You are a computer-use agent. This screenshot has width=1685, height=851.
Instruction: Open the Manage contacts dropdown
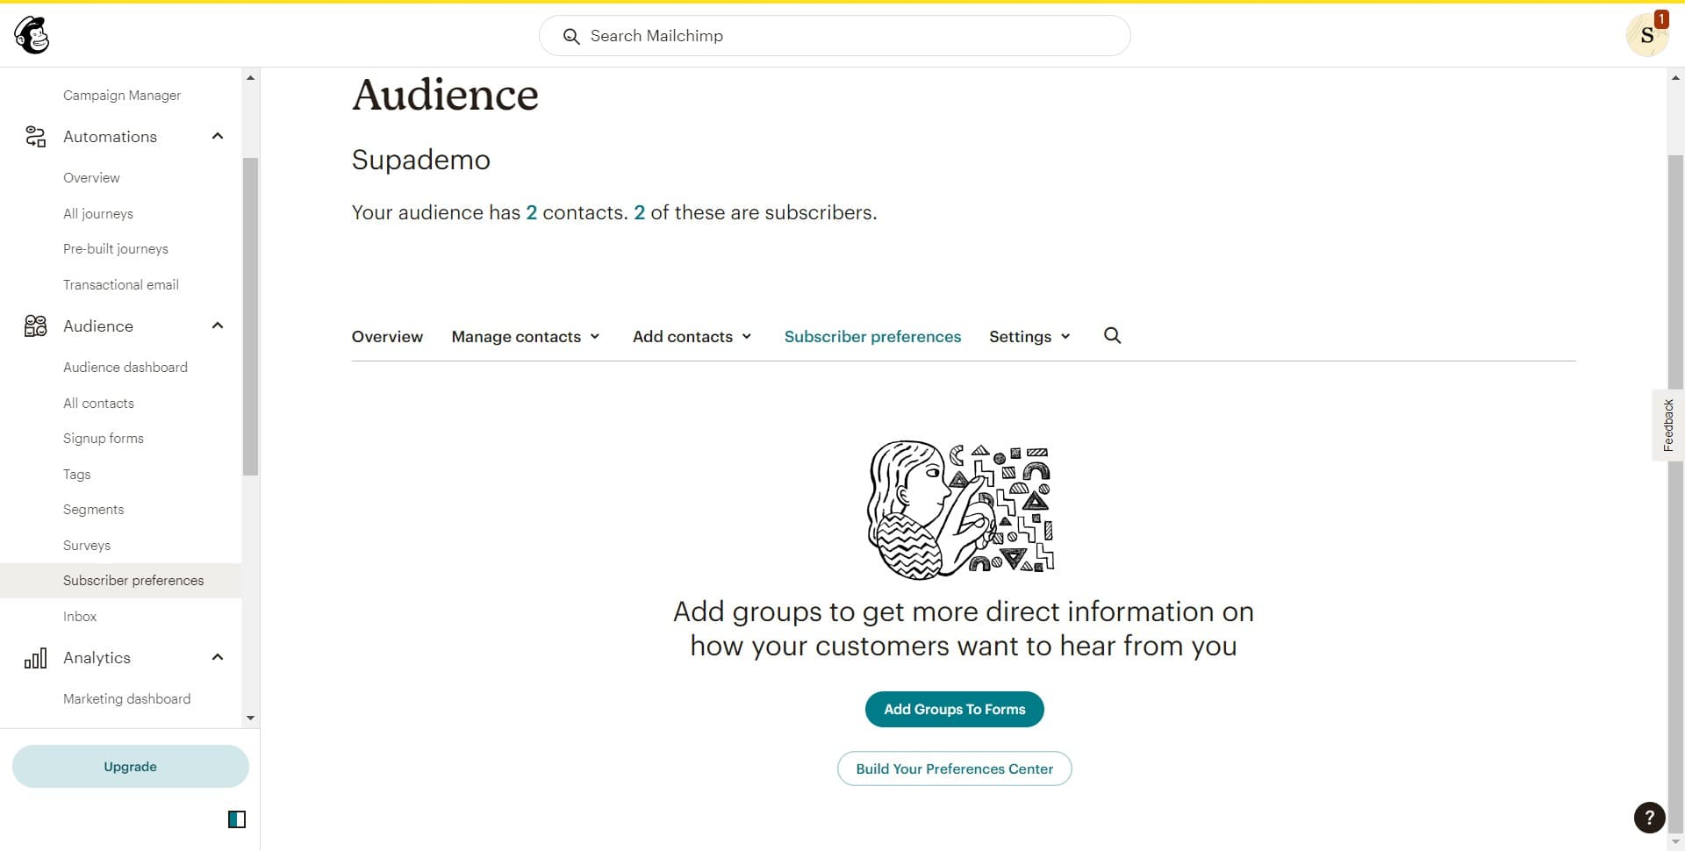[525, 336]
